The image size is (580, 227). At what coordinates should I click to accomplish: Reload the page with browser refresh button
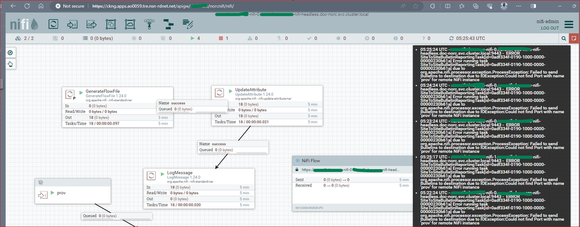[27, 6]
